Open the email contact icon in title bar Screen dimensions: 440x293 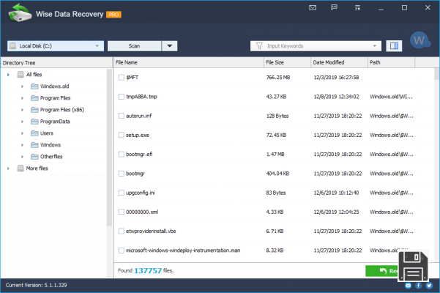point(313,7)
